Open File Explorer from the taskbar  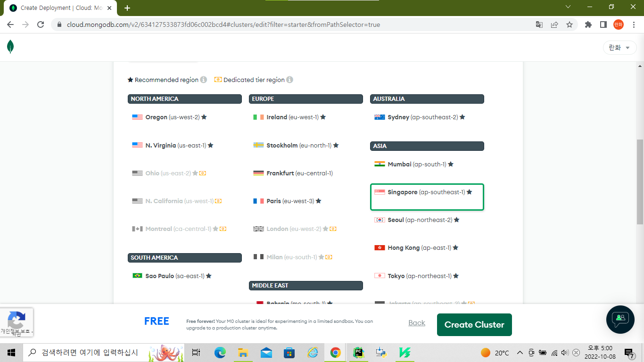coord(243,352)
